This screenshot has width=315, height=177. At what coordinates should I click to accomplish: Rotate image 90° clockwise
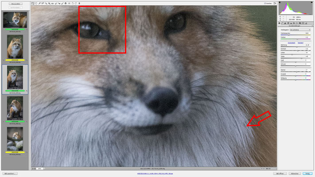pos(76,4)
